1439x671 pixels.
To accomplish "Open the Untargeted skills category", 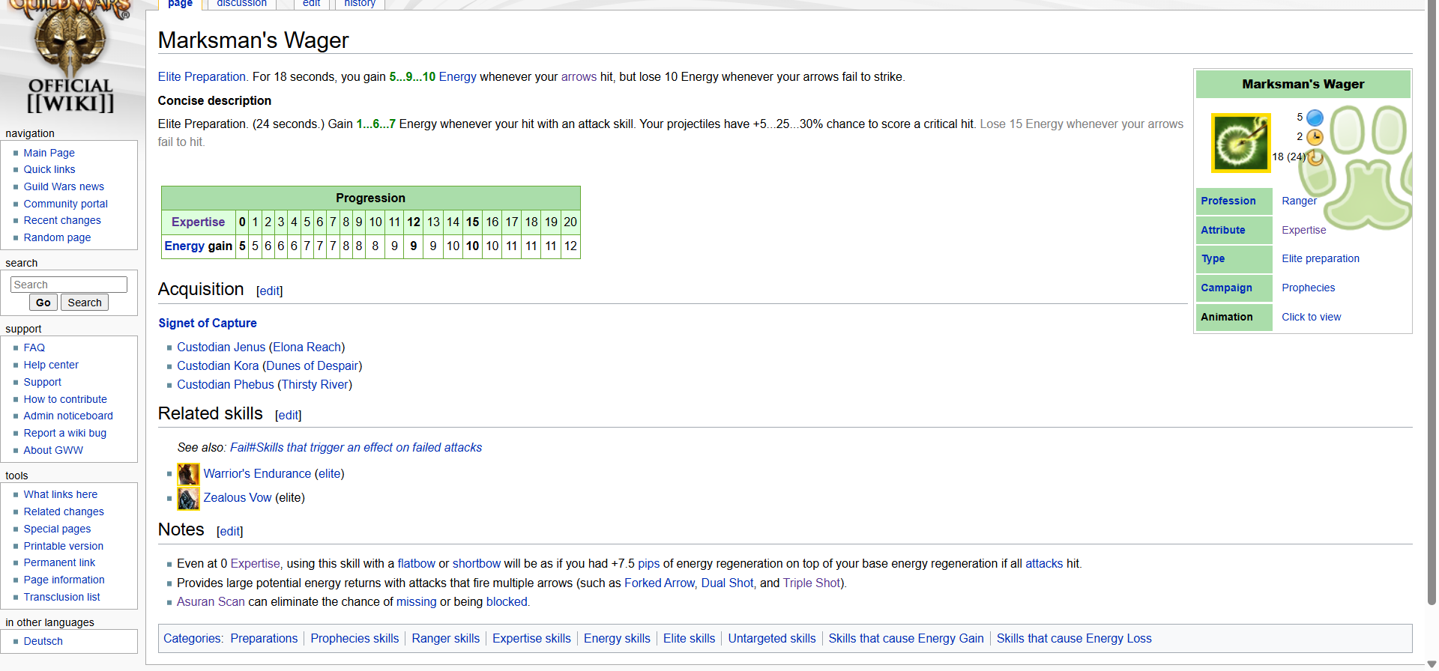I will pos(771,639).
